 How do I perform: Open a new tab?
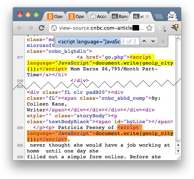tap(159, 16)
